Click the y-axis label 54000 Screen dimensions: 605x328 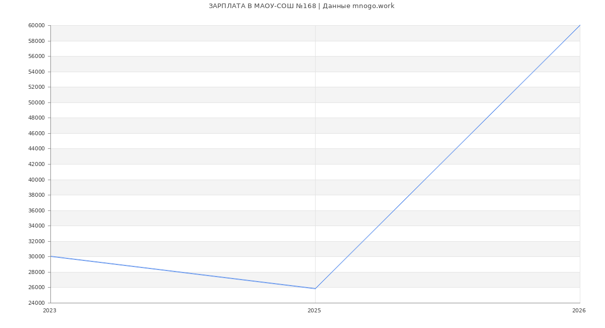point(37,72)
